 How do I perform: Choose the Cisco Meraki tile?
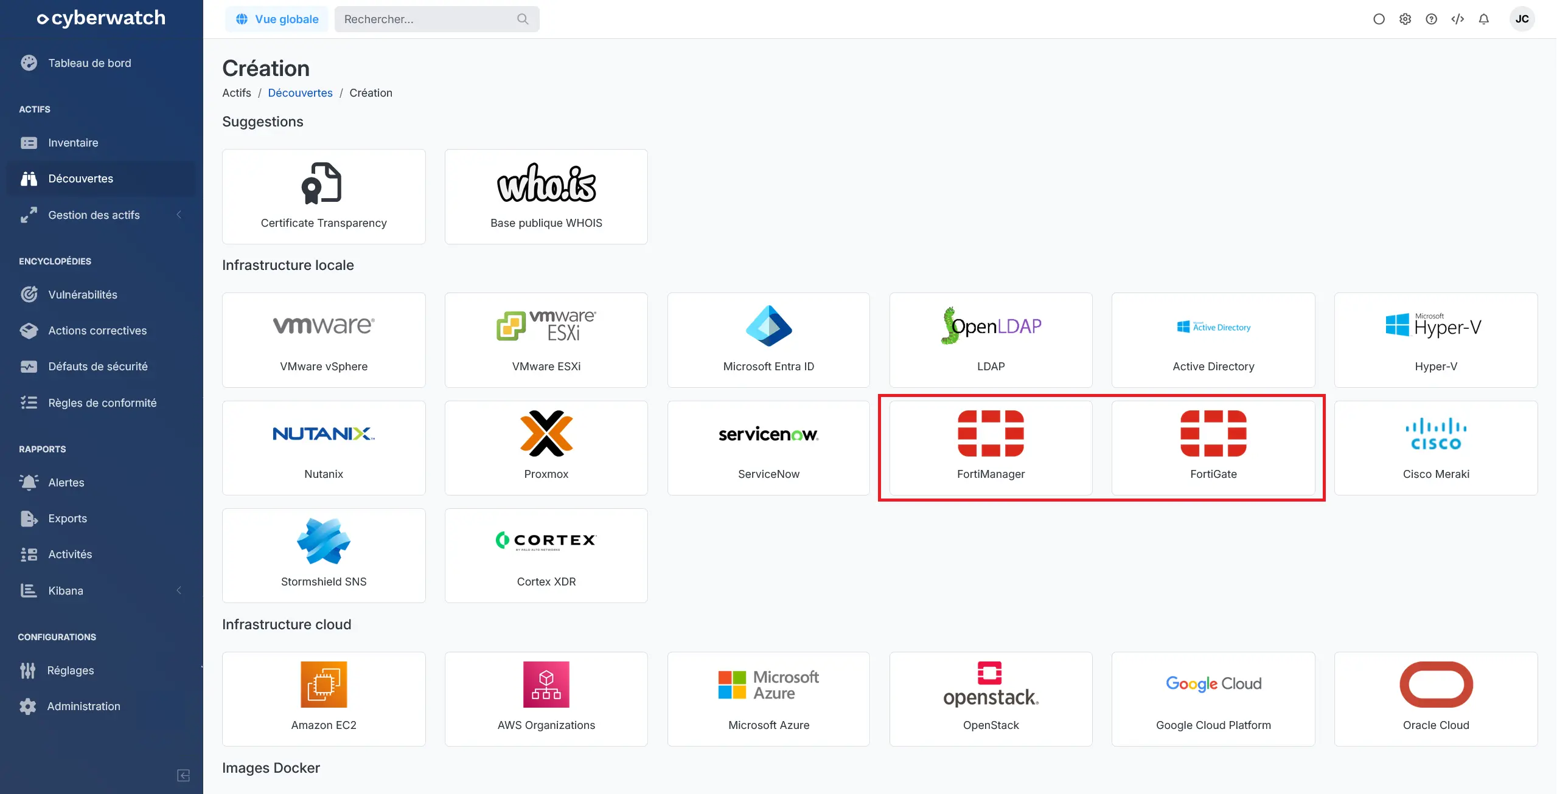click(1435, 447)
